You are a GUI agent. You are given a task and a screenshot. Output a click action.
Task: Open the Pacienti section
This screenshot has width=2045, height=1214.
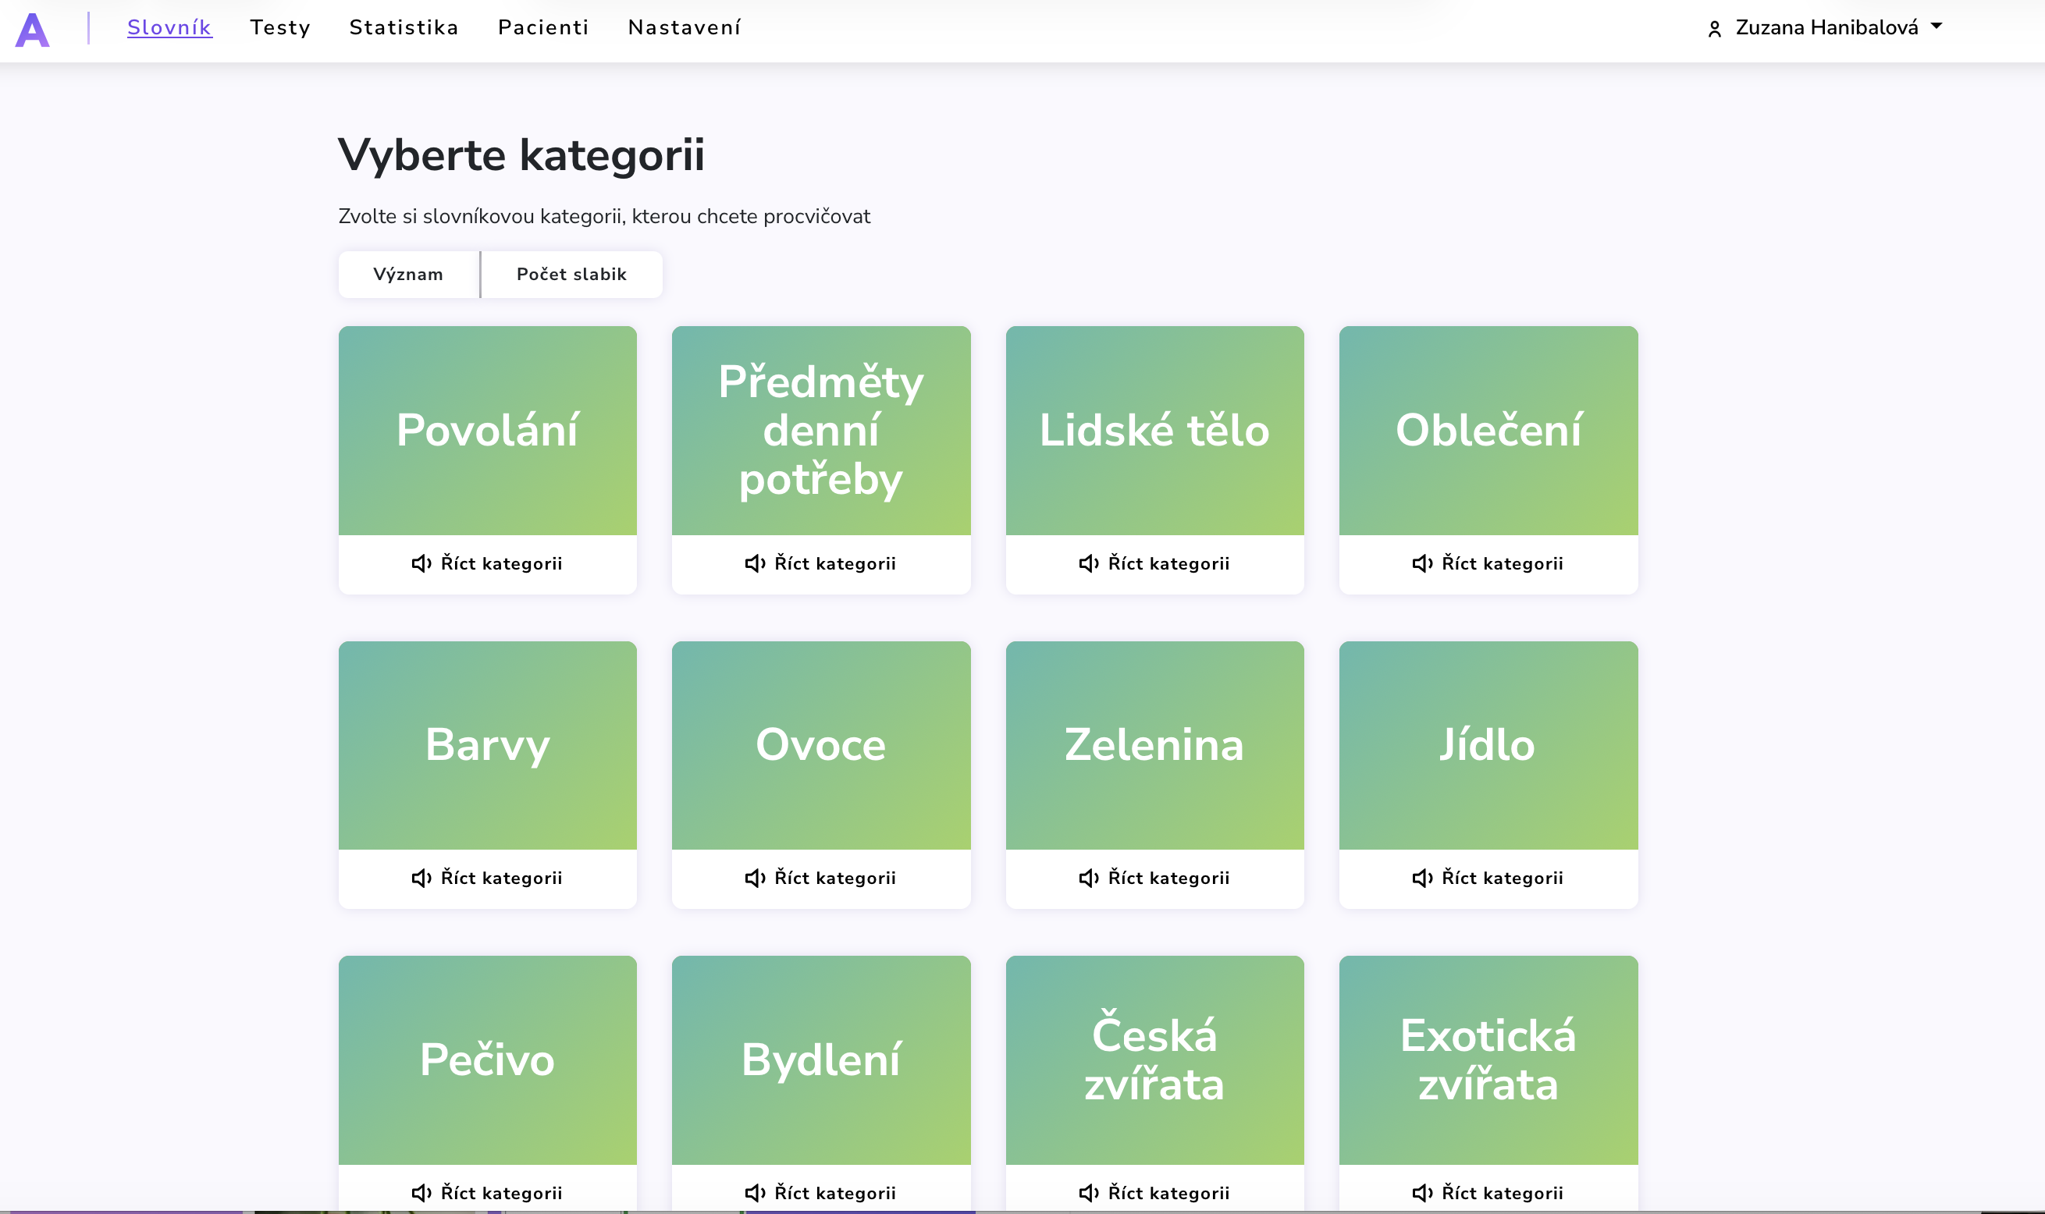click(x=543, y=28)
